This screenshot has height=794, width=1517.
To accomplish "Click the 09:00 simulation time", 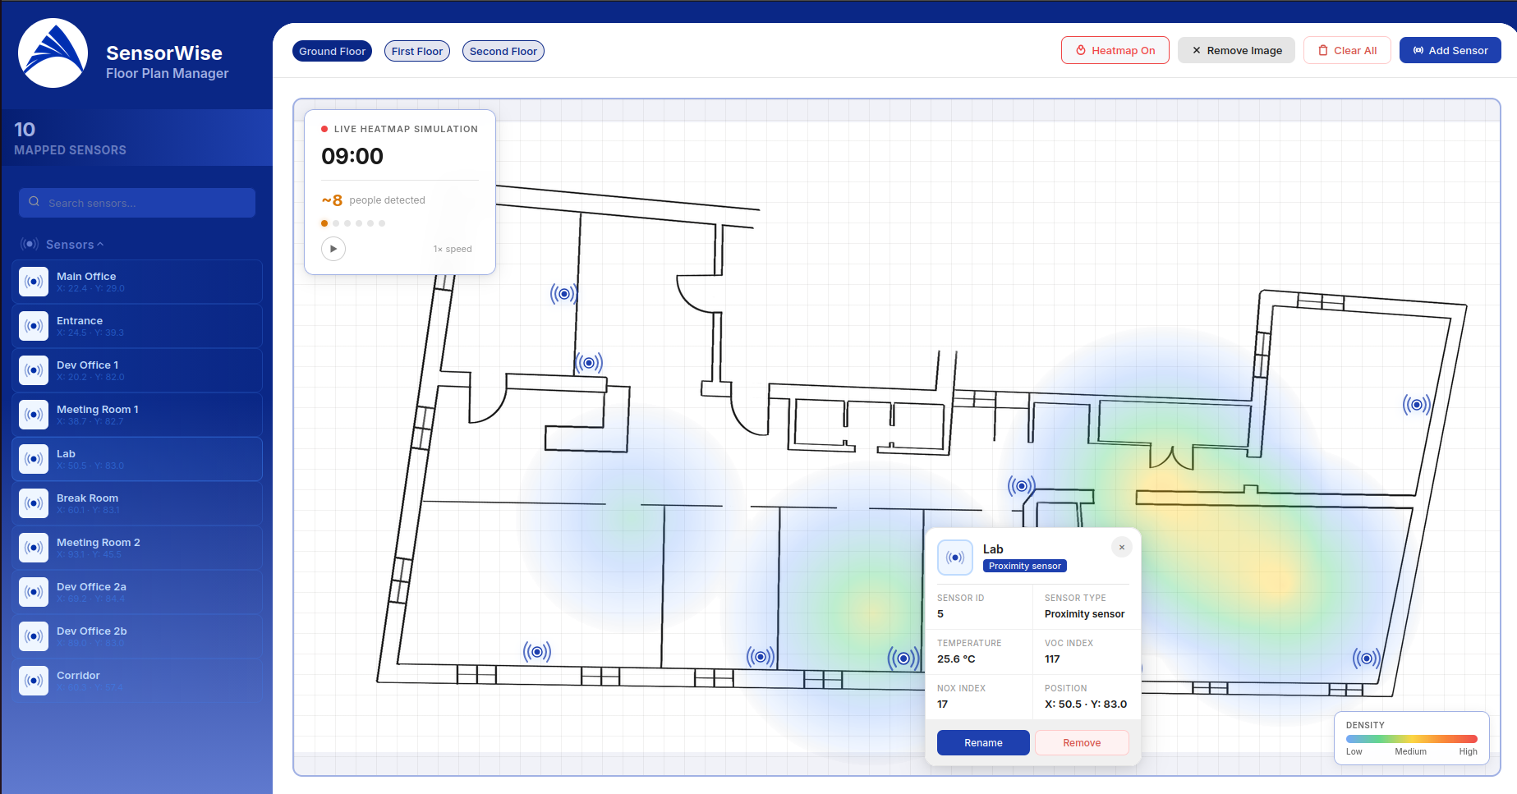I will 352,156.
